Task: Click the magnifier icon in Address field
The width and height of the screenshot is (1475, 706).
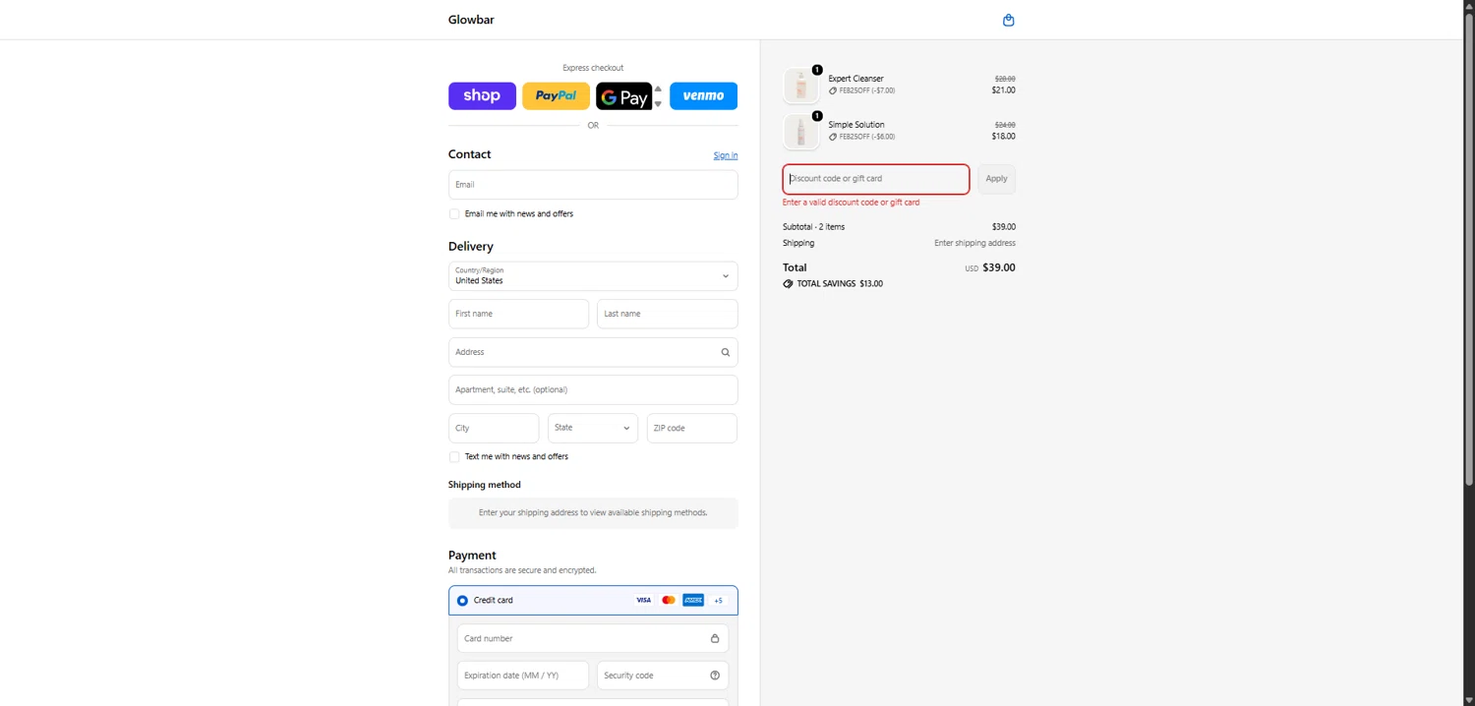Action: click(x=726, y=352)
